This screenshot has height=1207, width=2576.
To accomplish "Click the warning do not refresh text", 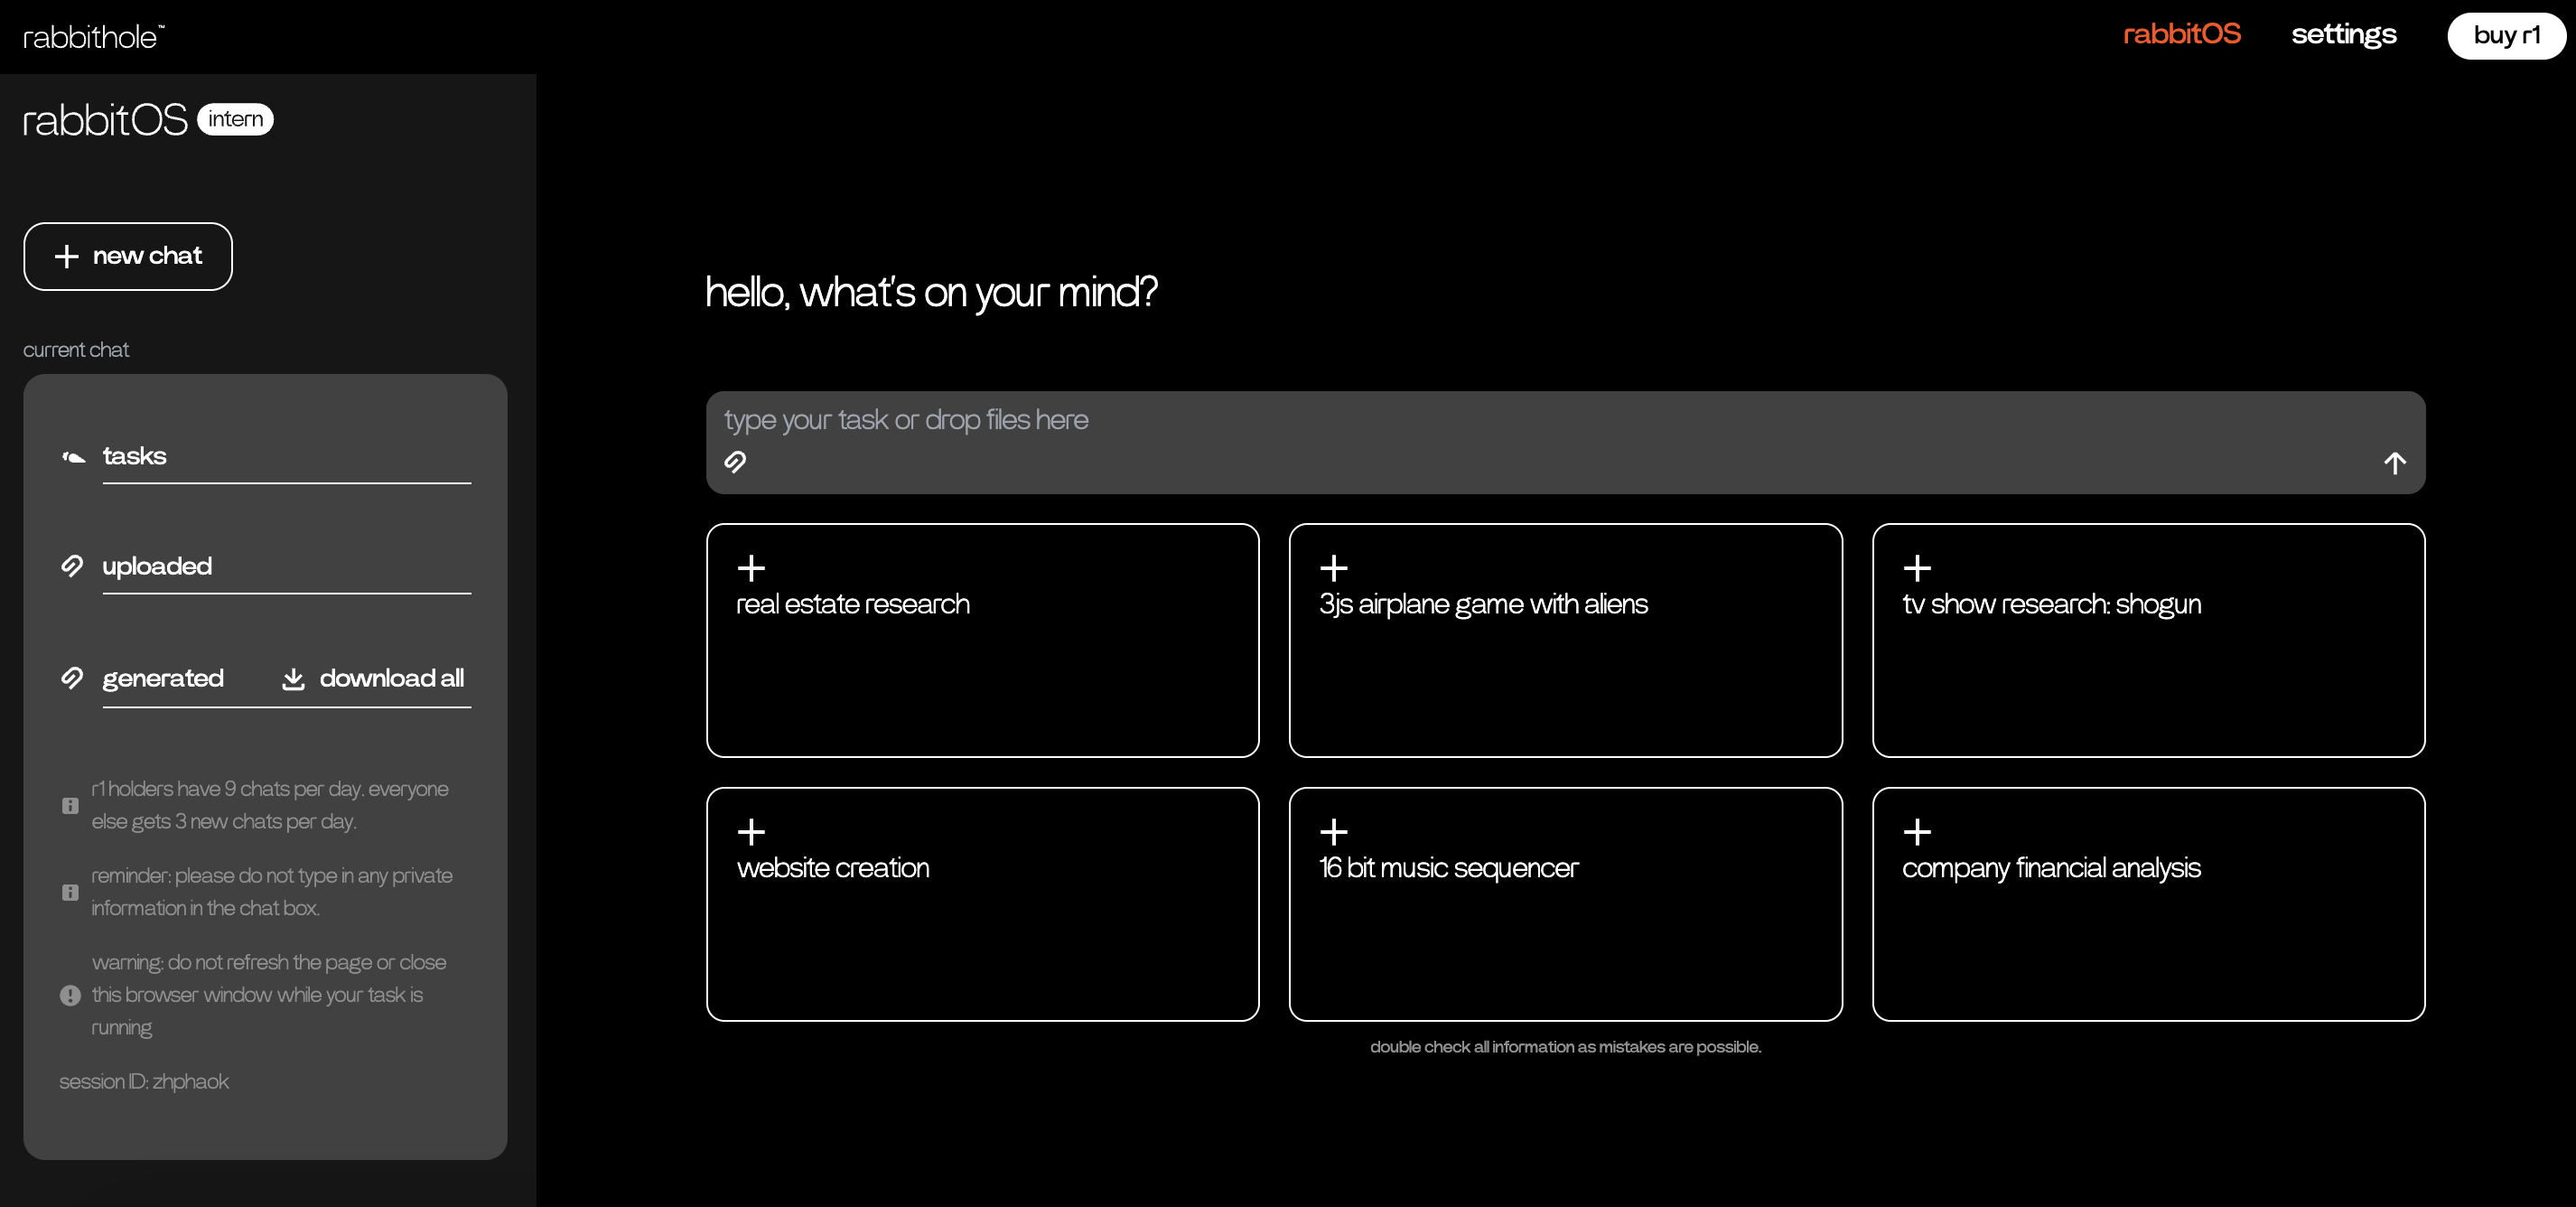I will [269, 995].
